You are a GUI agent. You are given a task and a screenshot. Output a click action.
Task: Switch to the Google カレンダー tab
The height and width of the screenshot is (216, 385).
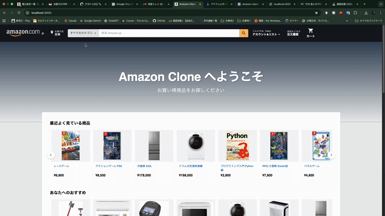pyautogui.click(x=125, y=4)
